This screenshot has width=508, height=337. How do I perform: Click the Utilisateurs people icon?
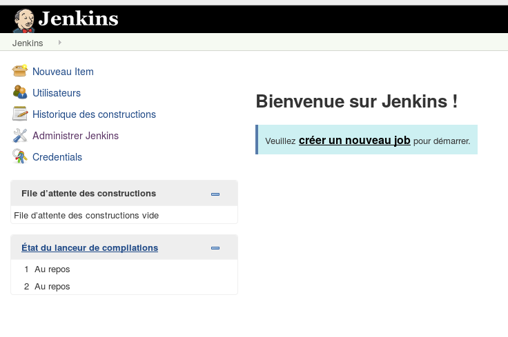pos(20,92)
